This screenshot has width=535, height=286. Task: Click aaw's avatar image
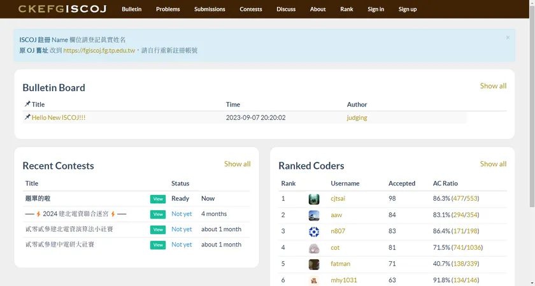coord(314,215)
